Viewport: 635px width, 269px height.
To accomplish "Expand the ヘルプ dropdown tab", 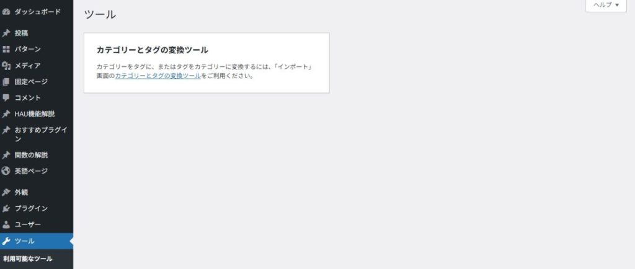I will click(x=606, y=5).
